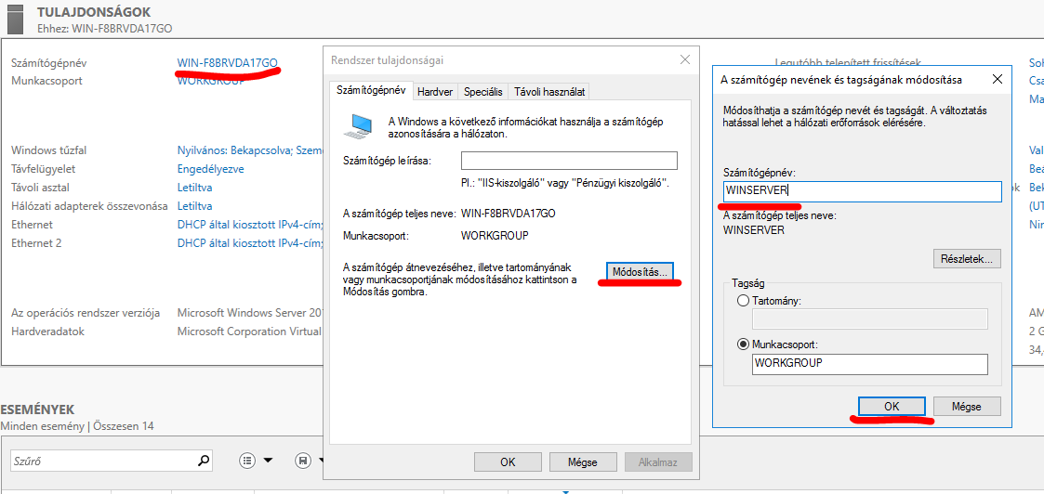This screenshot has height=494, width=1044.
Task: Switch to the Hardver tab
Action: point(435,92)
